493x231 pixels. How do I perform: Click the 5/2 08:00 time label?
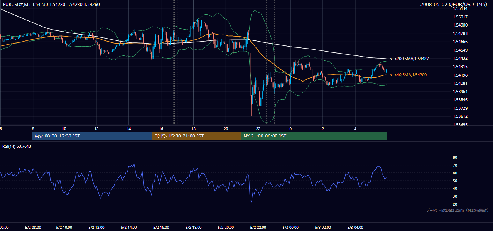click(x=32, y=228)
